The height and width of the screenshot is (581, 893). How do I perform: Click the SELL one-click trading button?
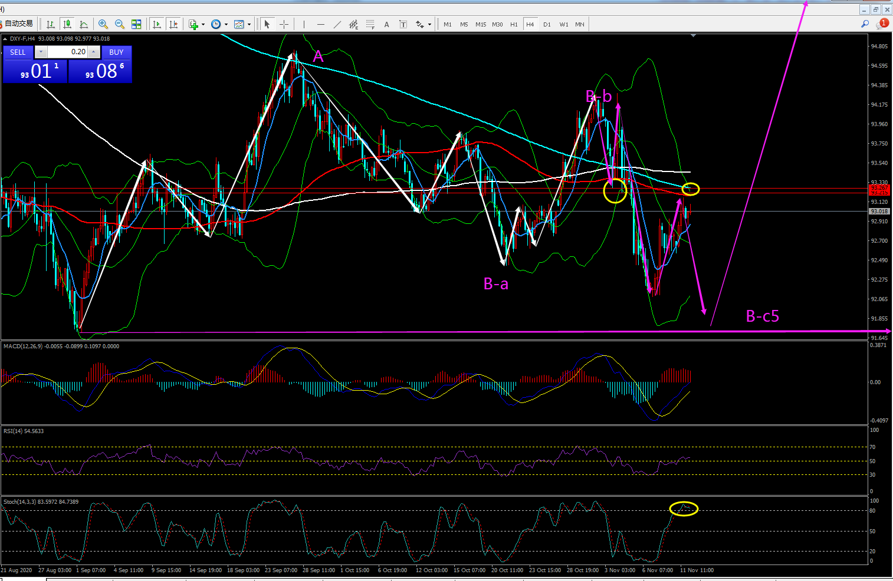point(18,52)
